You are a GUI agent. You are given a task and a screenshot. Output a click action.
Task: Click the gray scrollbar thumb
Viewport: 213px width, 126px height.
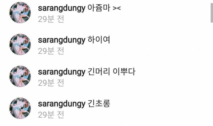point(212,13)
